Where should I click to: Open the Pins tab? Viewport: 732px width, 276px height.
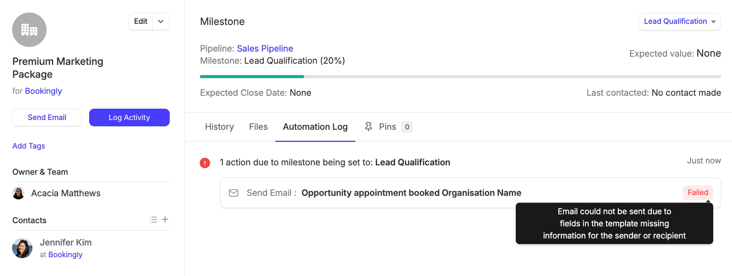388,127
